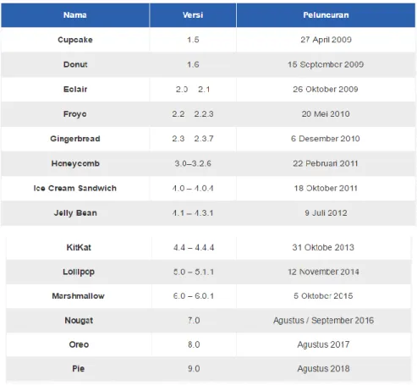
Task: Click the Eclair row name
Action: pyautogui.click(x=75, y=90)
